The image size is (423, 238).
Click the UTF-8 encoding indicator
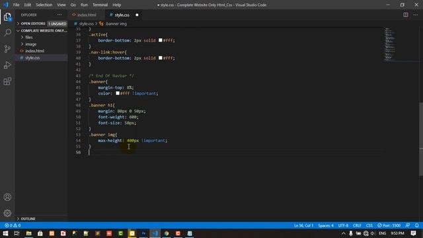pos(343,225)
